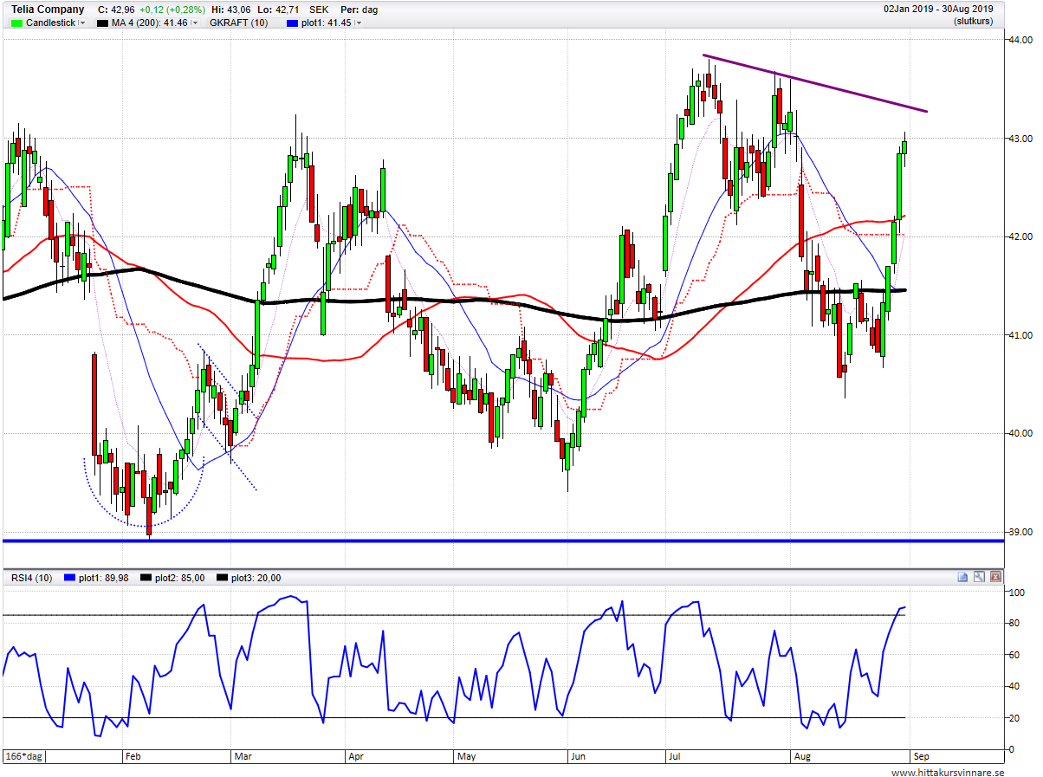Click the Jun label on time axis
Viewport: 1043px width, 777px height.
(x=578, y=756)
